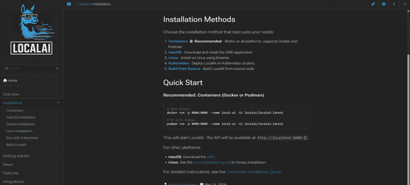
Task: Click the Installation Methods heading
Action: pos(199,20)
